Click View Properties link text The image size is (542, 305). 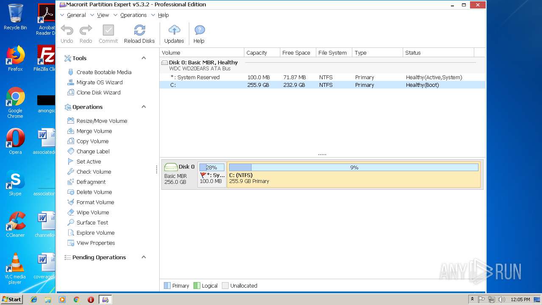96,243
